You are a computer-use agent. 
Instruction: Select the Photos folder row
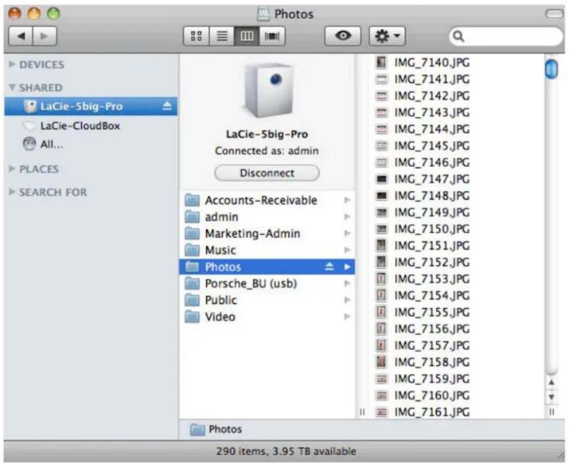(267, 267)
